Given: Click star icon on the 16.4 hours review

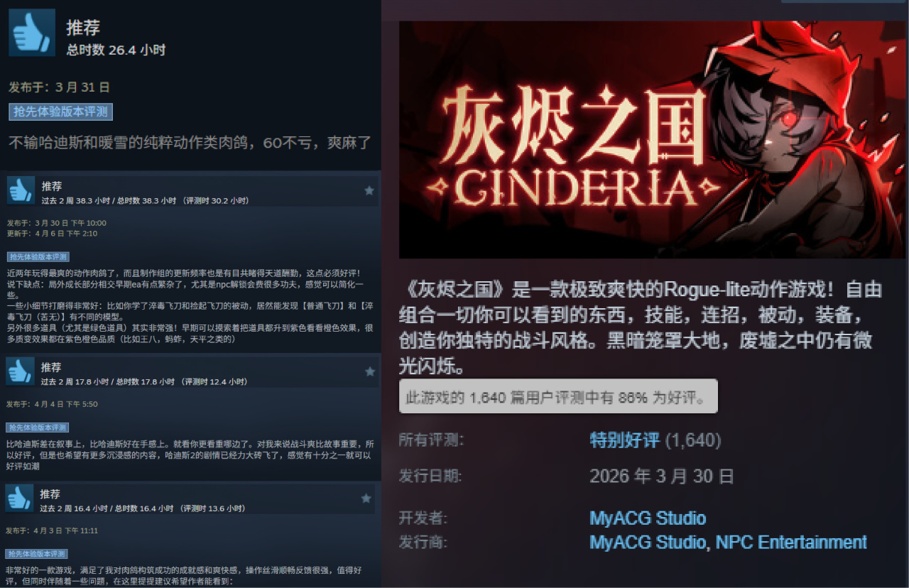Looking at the screenshot, I should (x=366, y=498).
